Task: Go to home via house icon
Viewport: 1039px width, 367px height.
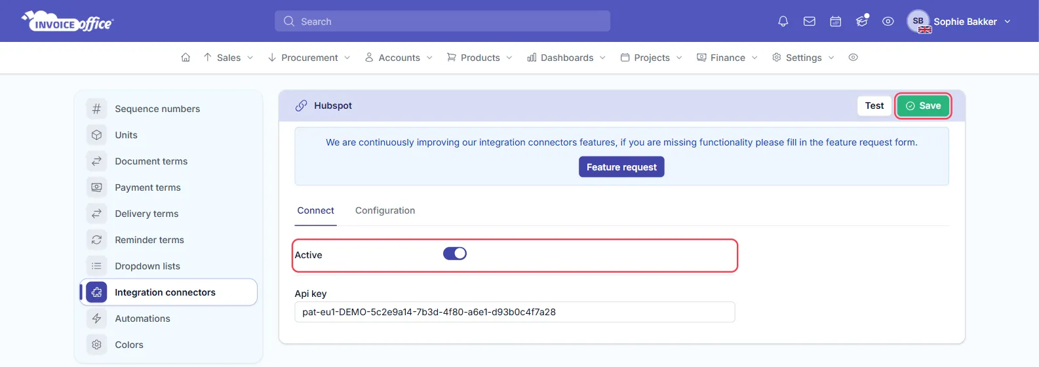Action: tap(186, 58)
